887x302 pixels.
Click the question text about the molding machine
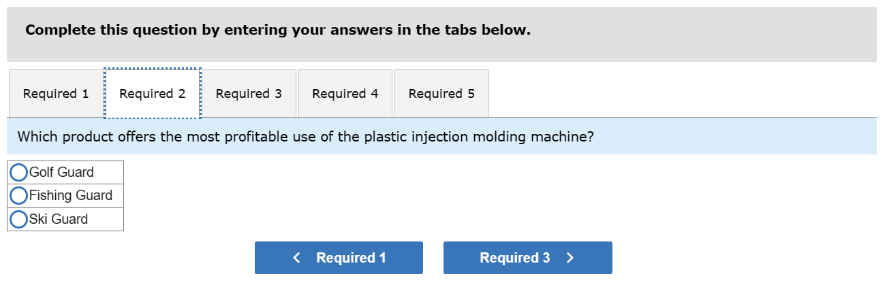coord(305,137)
